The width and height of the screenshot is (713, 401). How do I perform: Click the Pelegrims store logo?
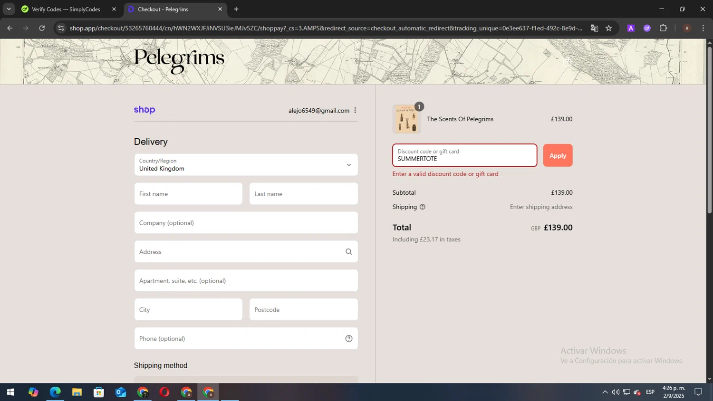pyautogui.click(x=179, y=60)
